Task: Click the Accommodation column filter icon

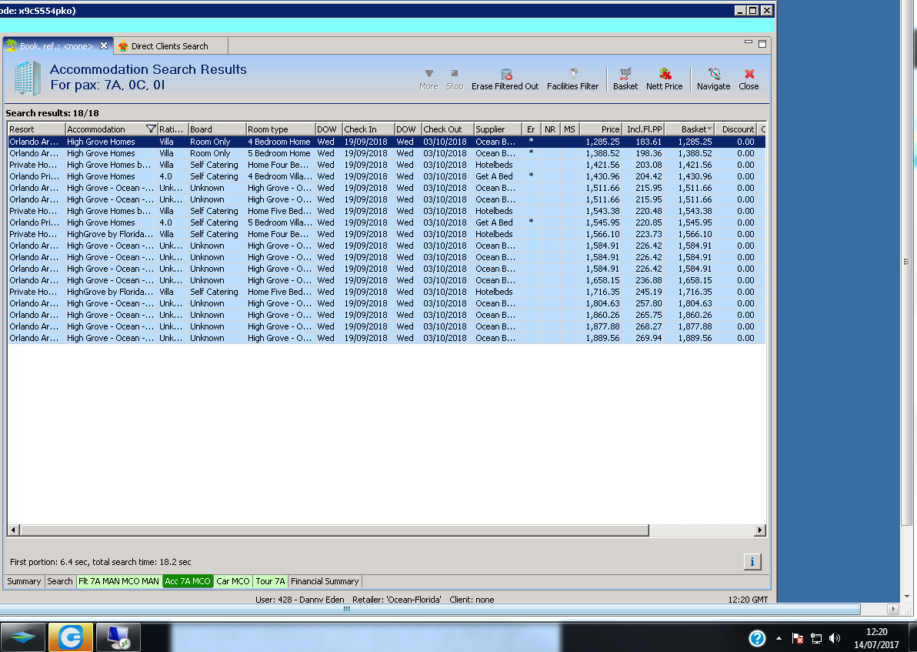Action: 150,129
